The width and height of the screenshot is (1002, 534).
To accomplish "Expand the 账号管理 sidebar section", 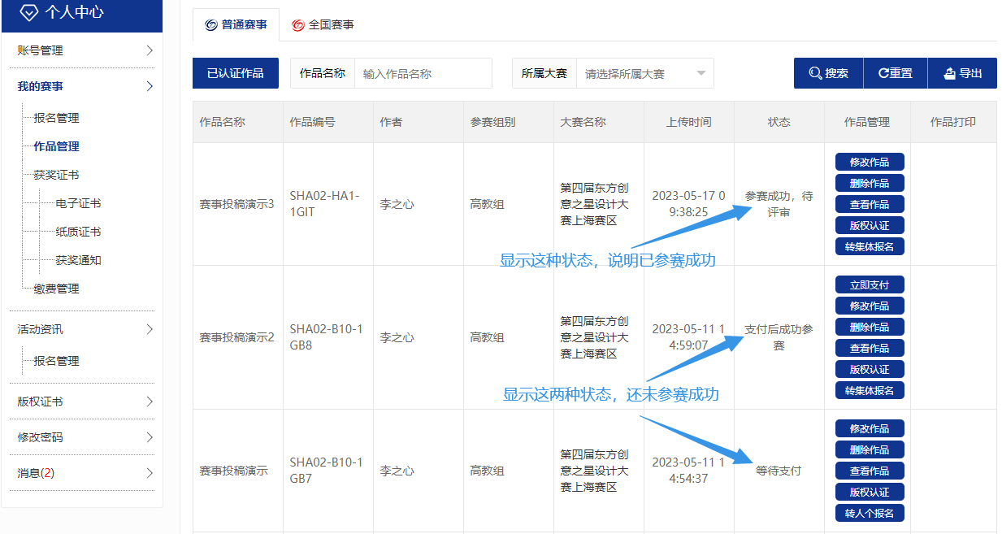I will pyautogui.click(x=85, y=50).
